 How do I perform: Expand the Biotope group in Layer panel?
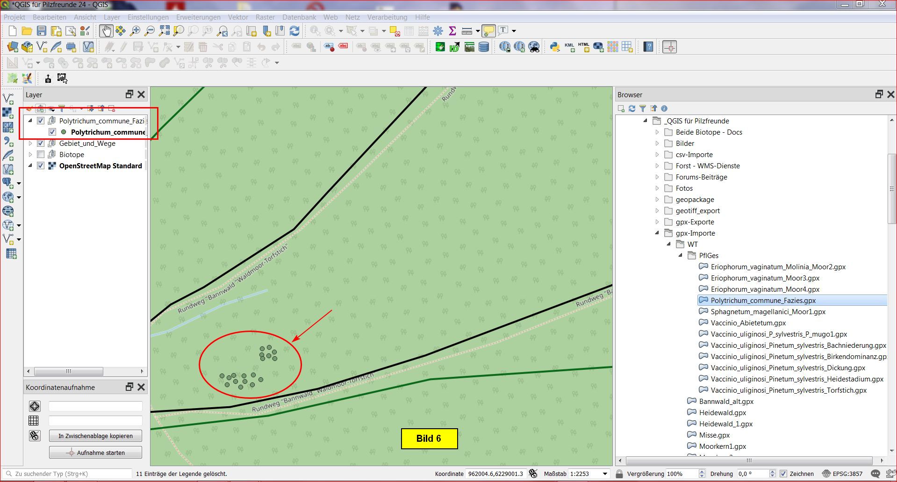[30, 155]
